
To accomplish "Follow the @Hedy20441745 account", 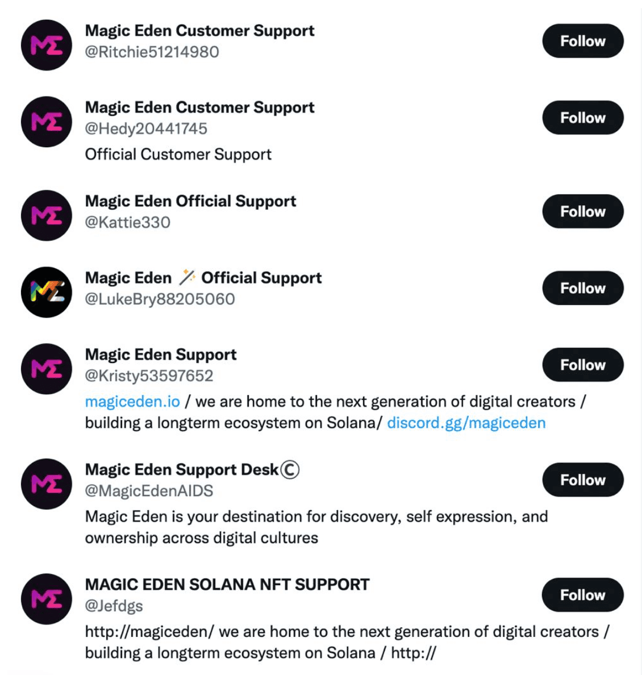I will [x=582, y=118].
